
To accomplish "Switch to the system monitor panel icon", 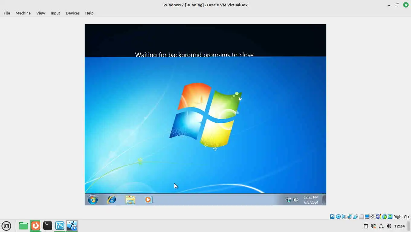I will point(60,226).
